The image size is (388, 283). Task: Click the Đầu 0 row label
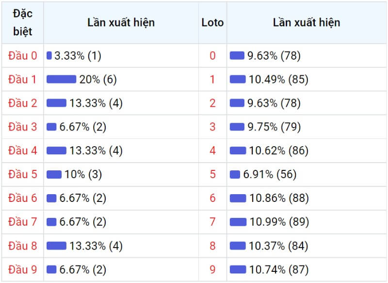[x=22, y=56]
